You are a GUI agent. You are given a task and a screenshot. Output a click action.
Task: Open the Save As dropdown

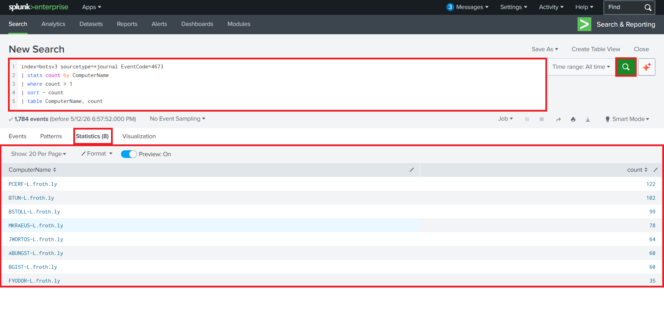pos(545,49)
